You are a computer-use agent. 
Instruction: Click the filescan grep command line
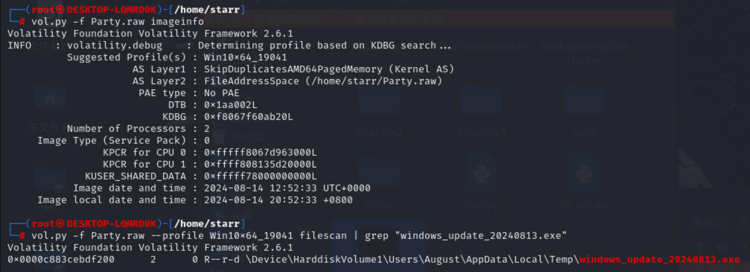pos(299,236)
